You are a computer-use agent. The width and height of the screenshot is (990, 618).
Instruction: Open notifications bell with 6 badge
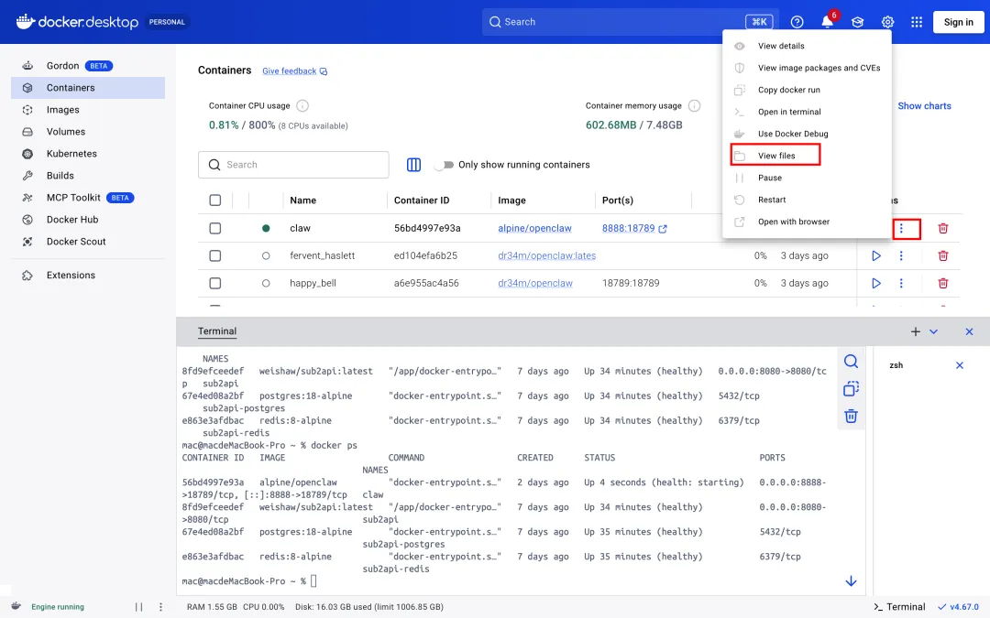click(x=827, y=21)
